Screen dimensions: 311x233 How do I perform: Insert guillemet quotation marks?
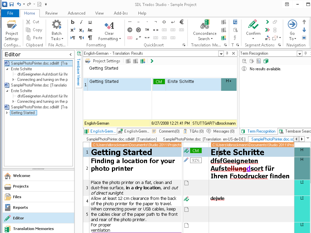coord(156,30)
